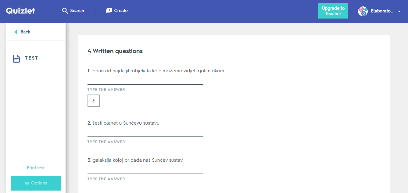The image size is (408, 193).
Task: Click the Create plus icon
Action: [109, 11]
